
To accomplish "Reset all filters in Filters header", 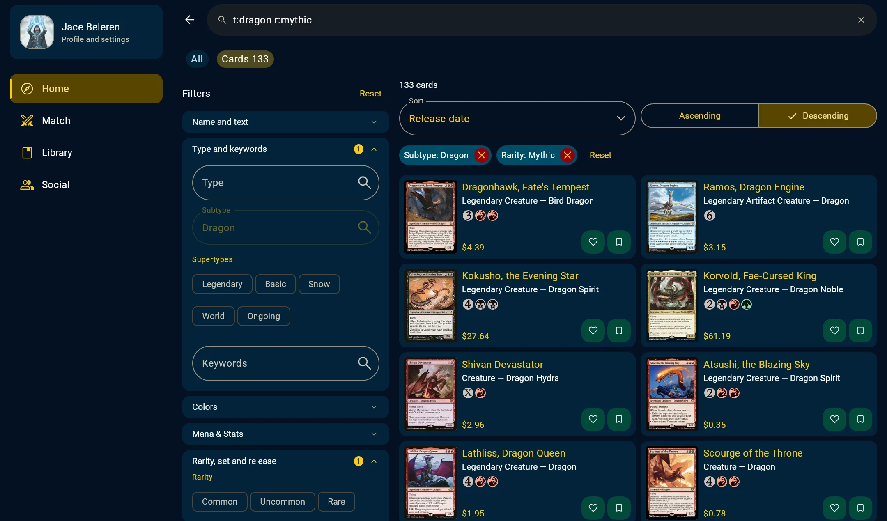I will (x=370, y=94).
